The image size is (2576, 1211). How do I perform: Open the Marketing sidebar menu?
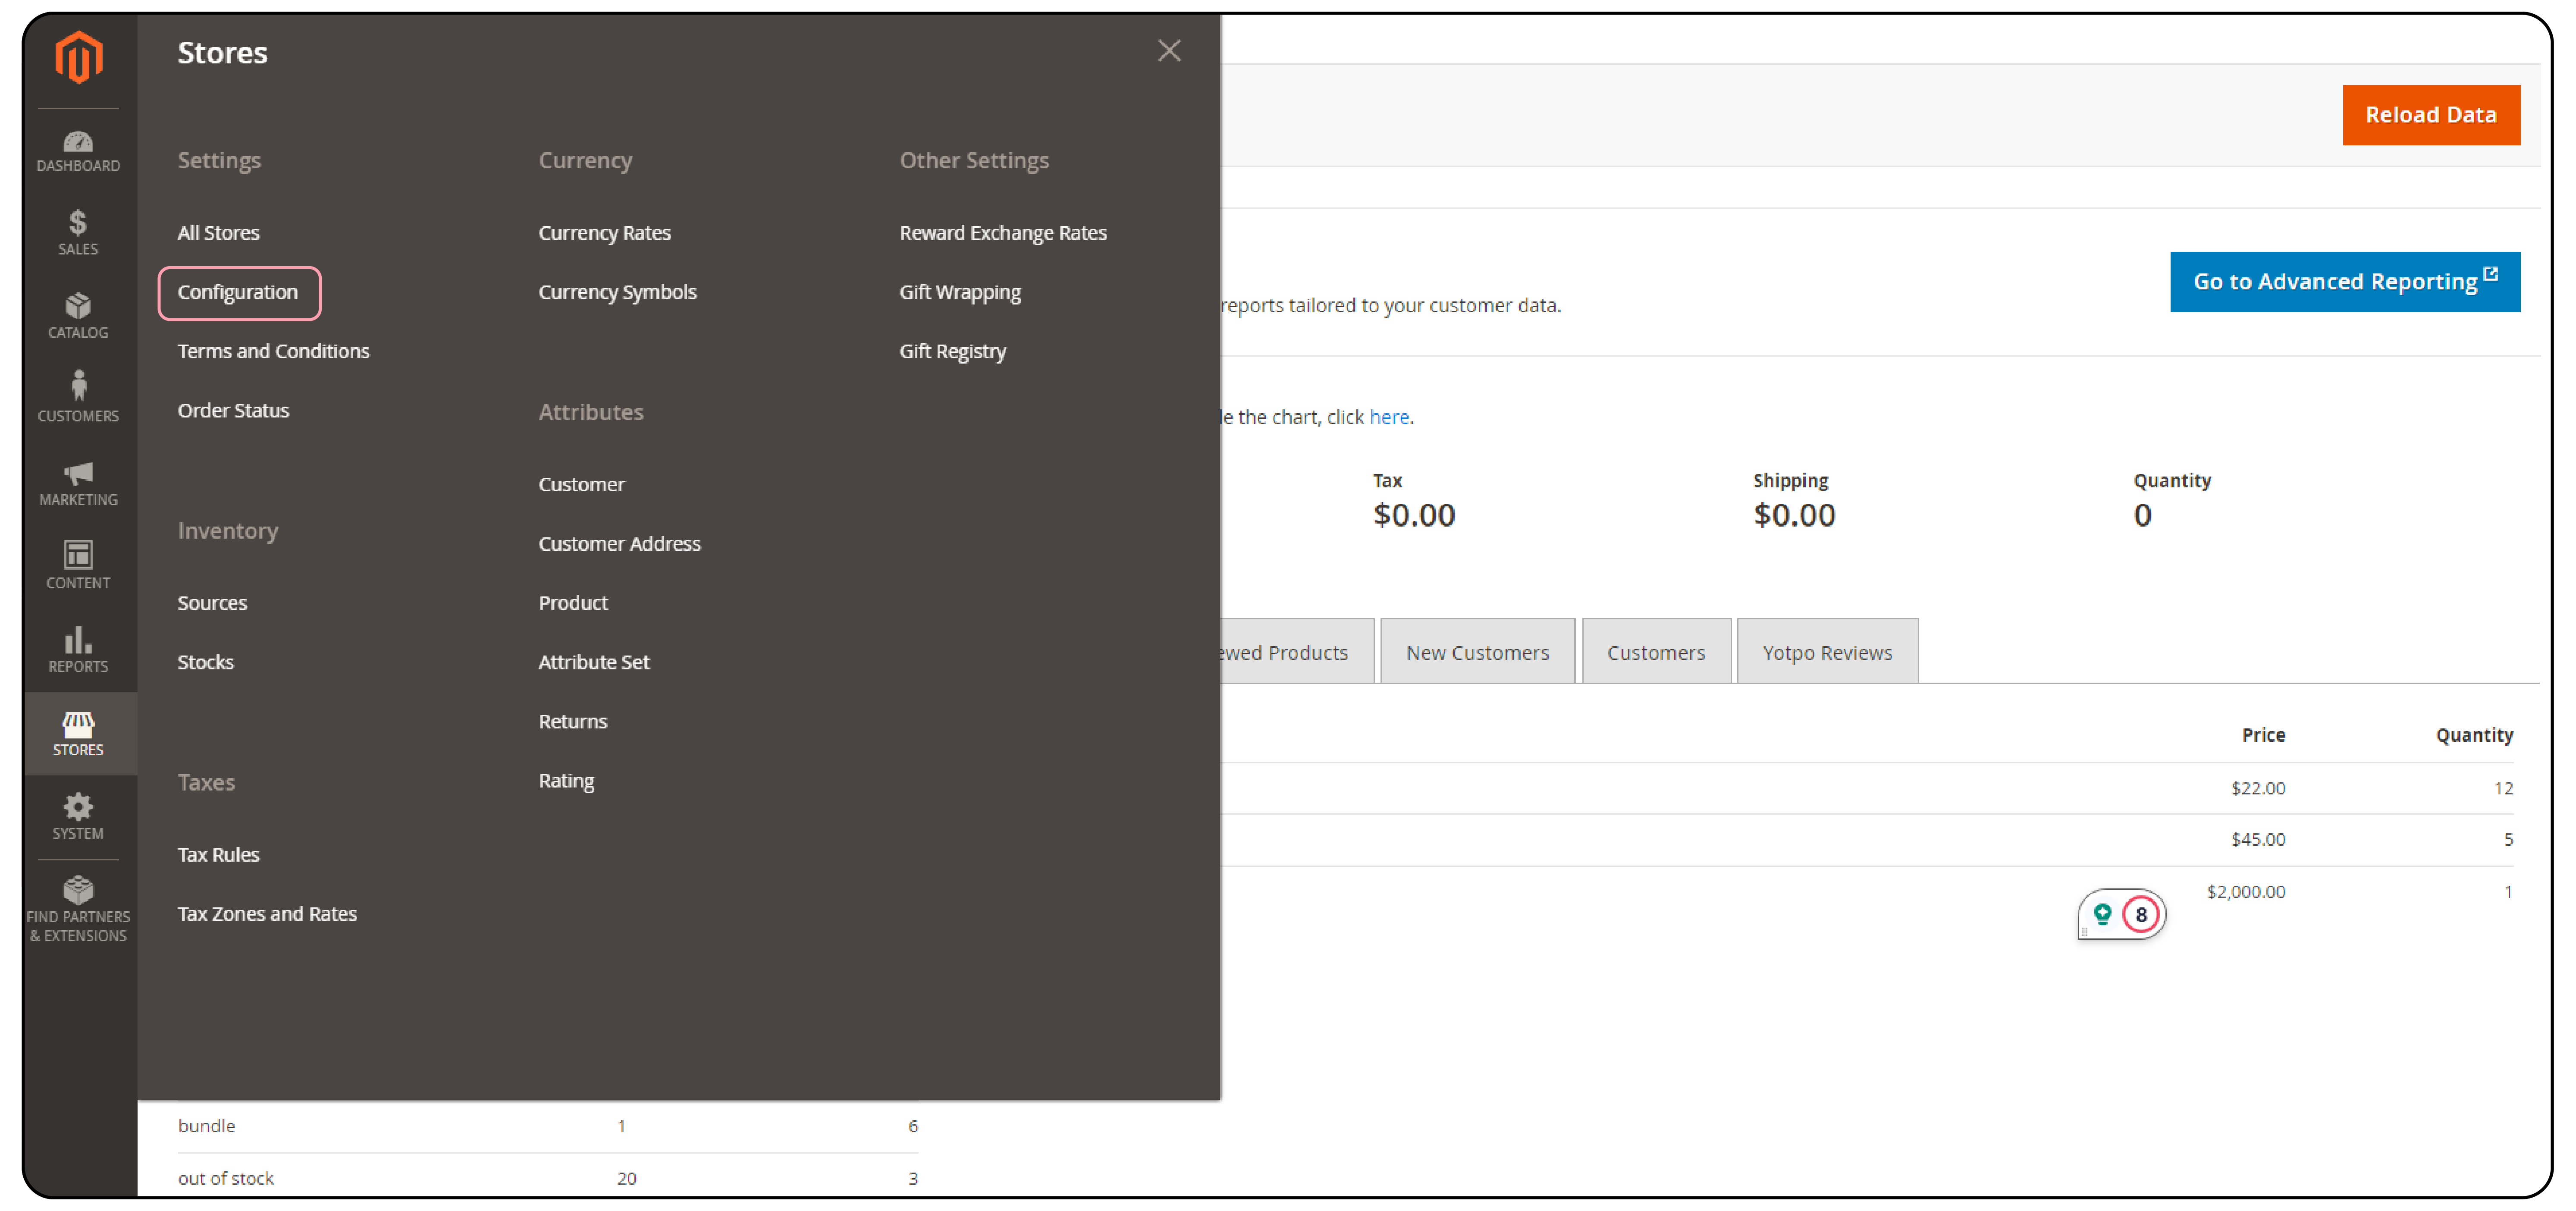(79, 483)
